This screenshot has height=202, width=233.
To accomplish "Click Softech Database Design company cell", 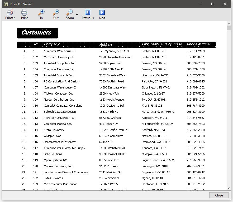I will pos(60,112).
